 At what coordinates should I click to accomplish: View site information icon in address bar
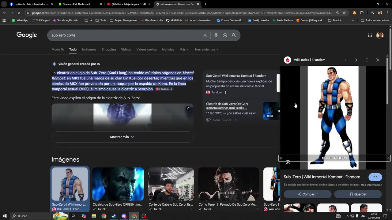click(x=28, y=13)
